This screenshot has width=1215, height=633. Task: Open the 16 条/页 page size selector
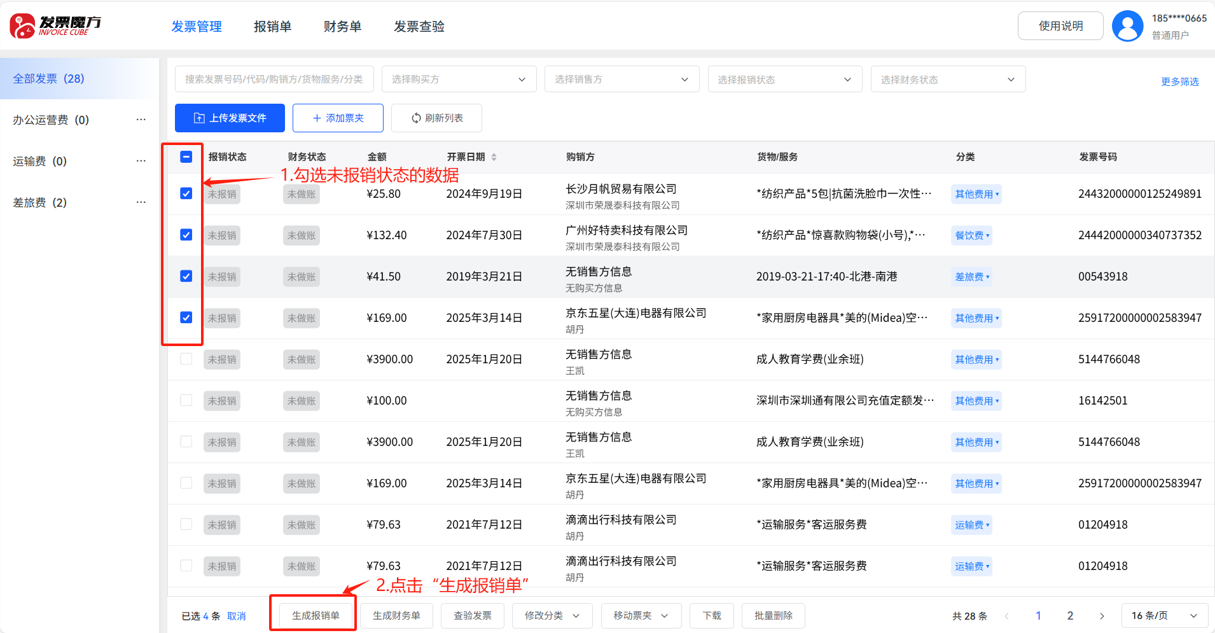click(1164, 616)
